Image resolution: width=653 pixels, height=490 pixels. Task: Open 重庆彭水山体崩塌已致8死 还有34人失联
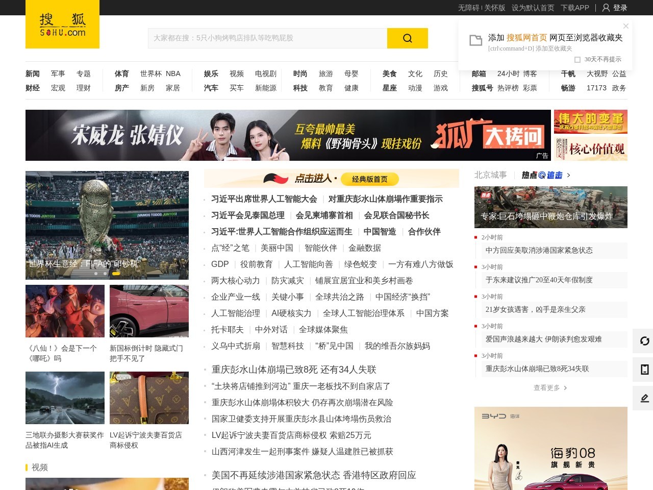294,370
